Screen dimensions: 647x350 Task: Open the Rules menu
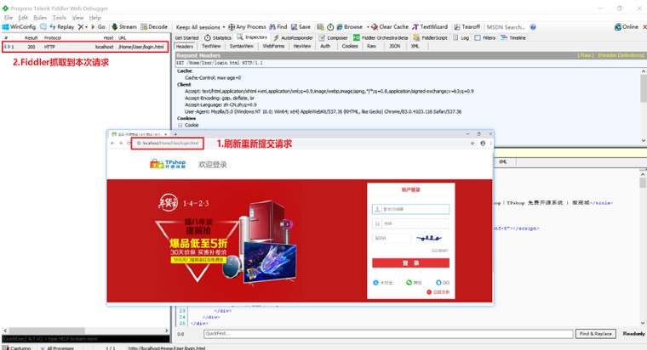[x=40, y=18]
